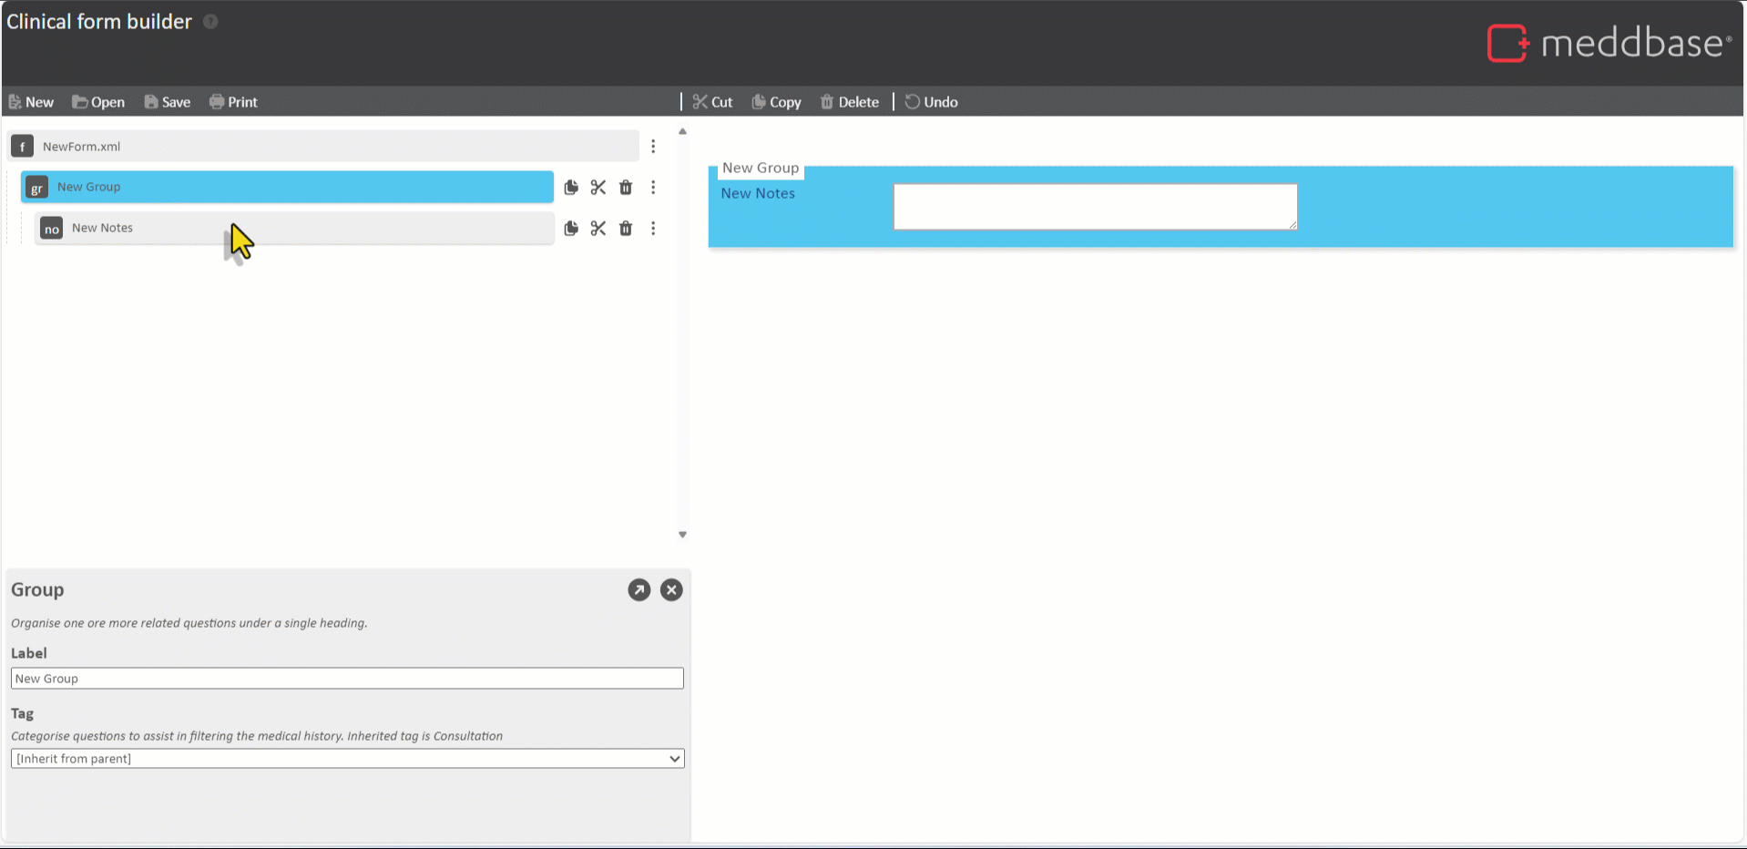The height and width of the screenshot is (849, 1747).
Task: Cut New Notes with its scissors icon
Action: [x=598, y=229]
